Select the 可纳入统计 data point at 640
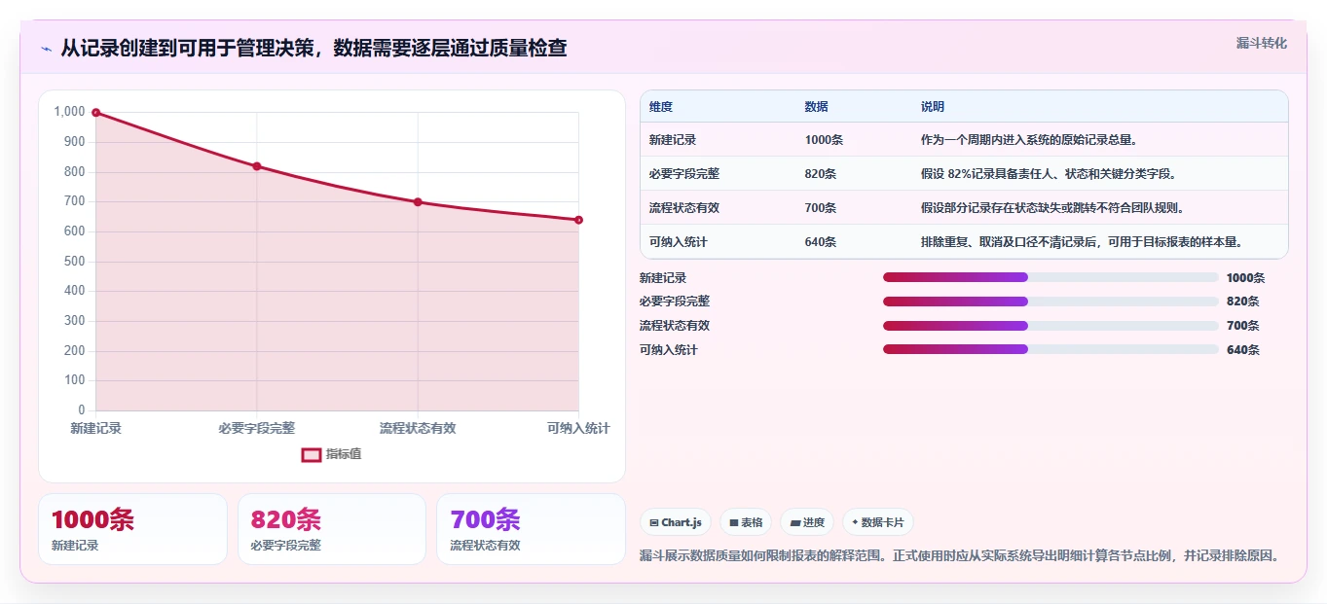The height and width of the screenshot is (604, 1327). [x=578, y=220]
